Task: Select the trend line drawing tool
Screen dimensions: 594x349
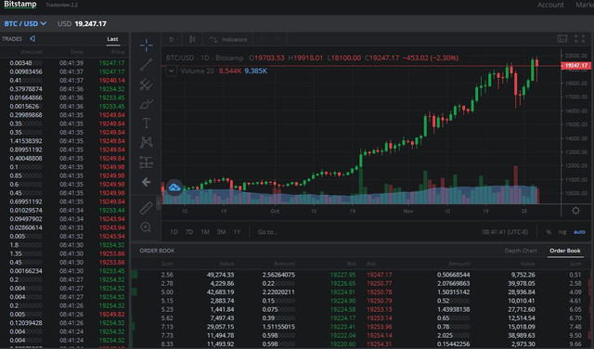Action: (x=147, y=64)
